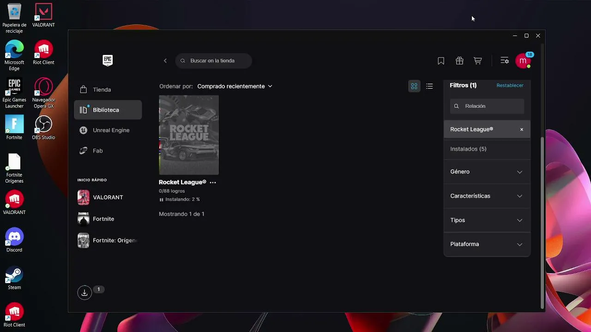
Task: Open the wishlist bookmark icon
Action: [x=441, y=61]
